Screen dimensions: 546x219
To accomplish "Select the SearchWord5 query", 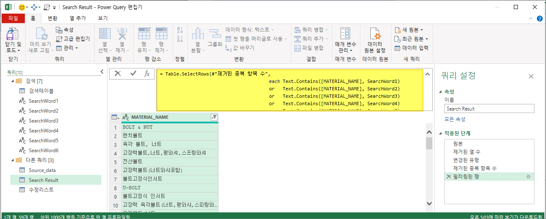I will [56, 140].
